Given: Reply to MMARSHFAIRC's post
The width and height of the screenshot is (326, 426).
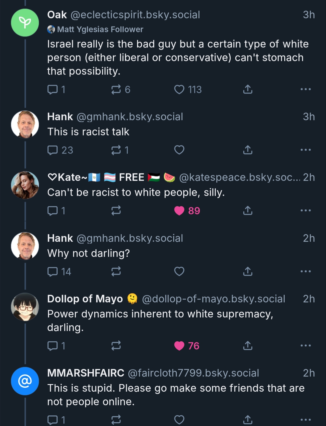Looking at the screenshot, I should click(x=53, y=420).
